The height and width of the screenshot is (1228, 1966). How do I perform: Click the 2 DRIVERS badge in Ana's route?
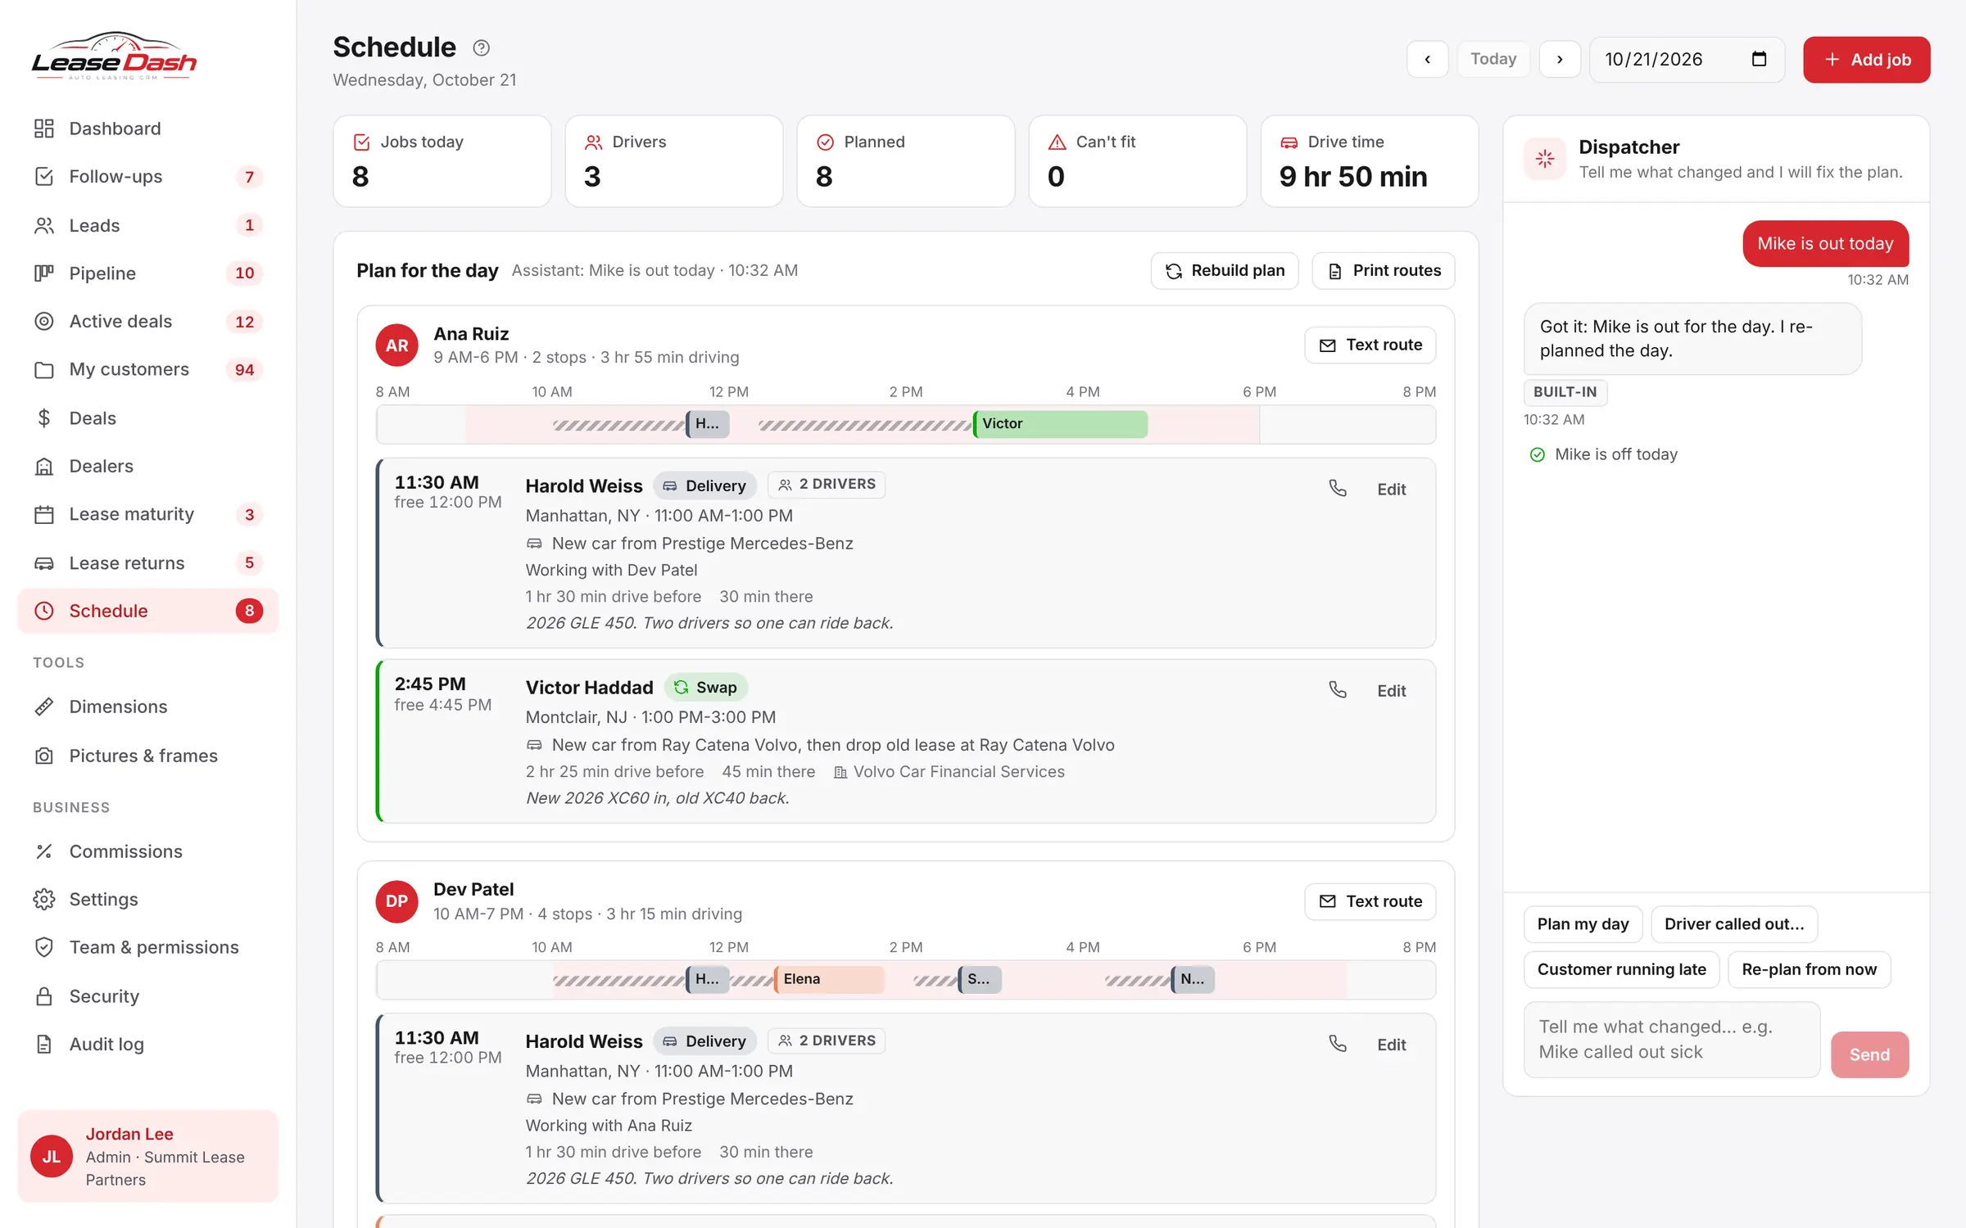827,485
